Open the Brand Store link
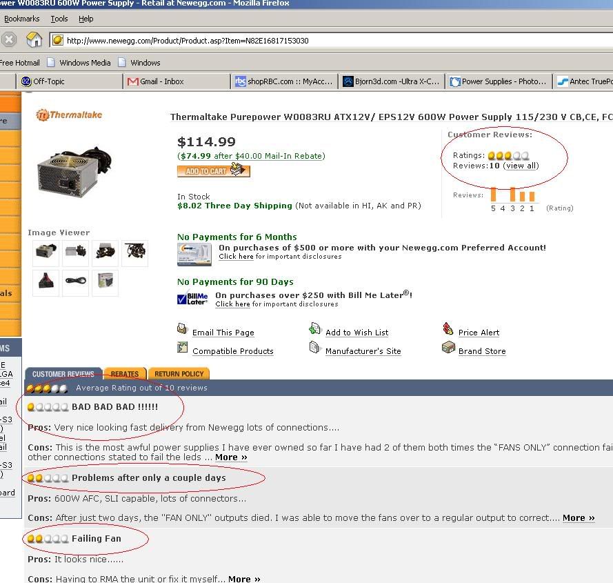 pyautogui.click(x=482, y=351)
